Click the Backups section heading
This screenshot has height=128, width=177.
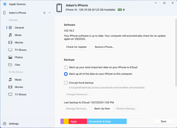pos(69,60)
